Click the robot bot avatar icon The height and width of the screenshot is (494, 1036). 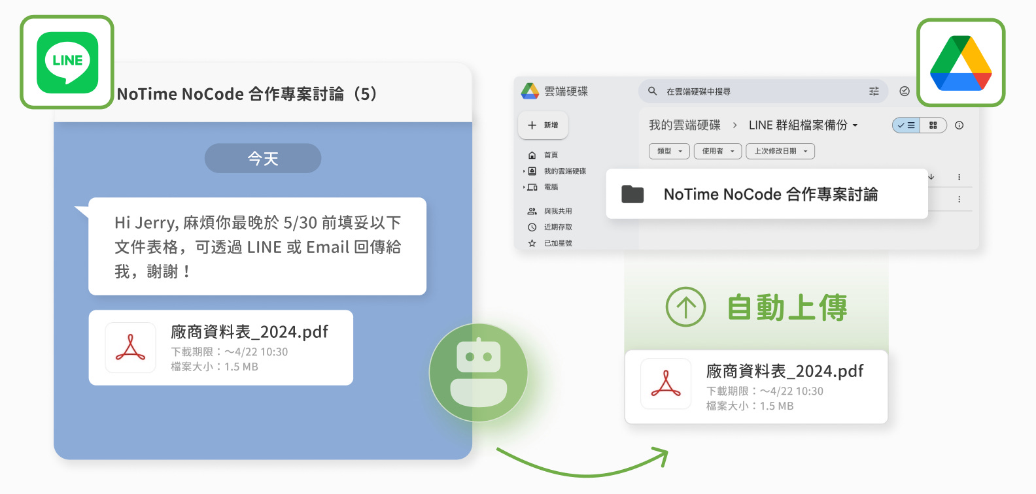479,372
